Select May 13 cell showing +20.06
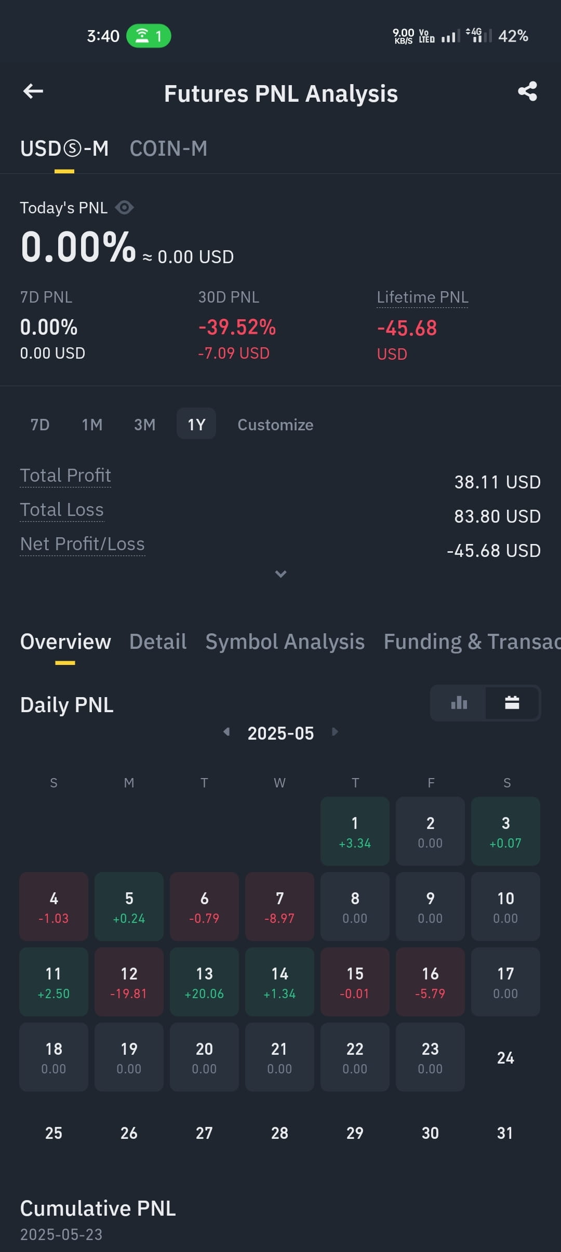 click(x=204, y=982)
